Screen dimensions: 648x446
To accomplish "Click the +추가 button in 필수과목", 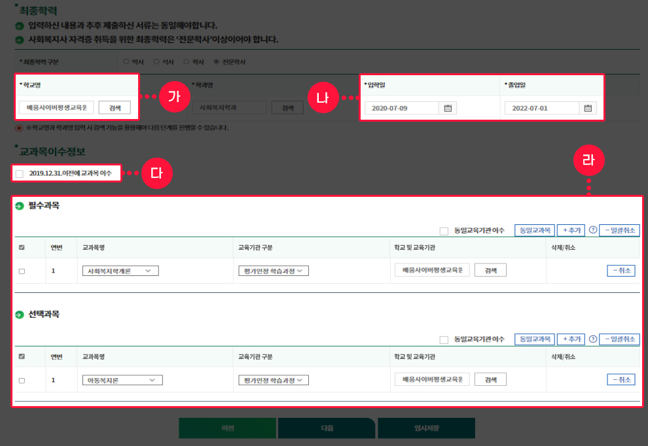I will pos(570,230).
